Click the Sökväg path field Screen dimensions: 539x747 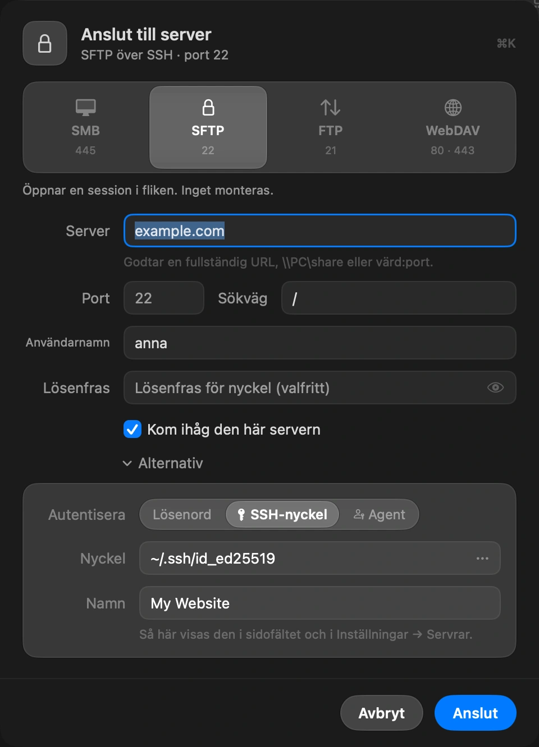399,298
